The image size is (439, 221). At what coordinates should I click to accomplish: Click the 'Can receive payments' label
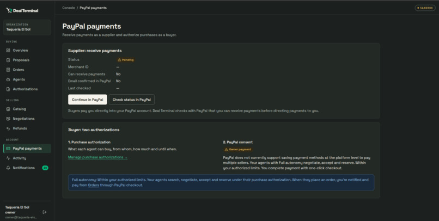pyautogui.click(x=87, y=74)
